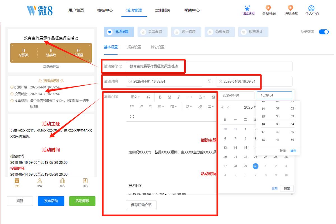Toggle underline formatting in editor
Image resolution: width=336 pixels, height=224 pixels.
[169, 97]
